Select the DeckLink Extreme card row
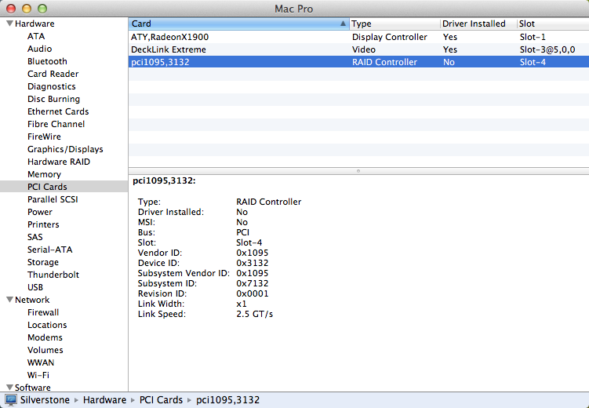 (358, 49)
